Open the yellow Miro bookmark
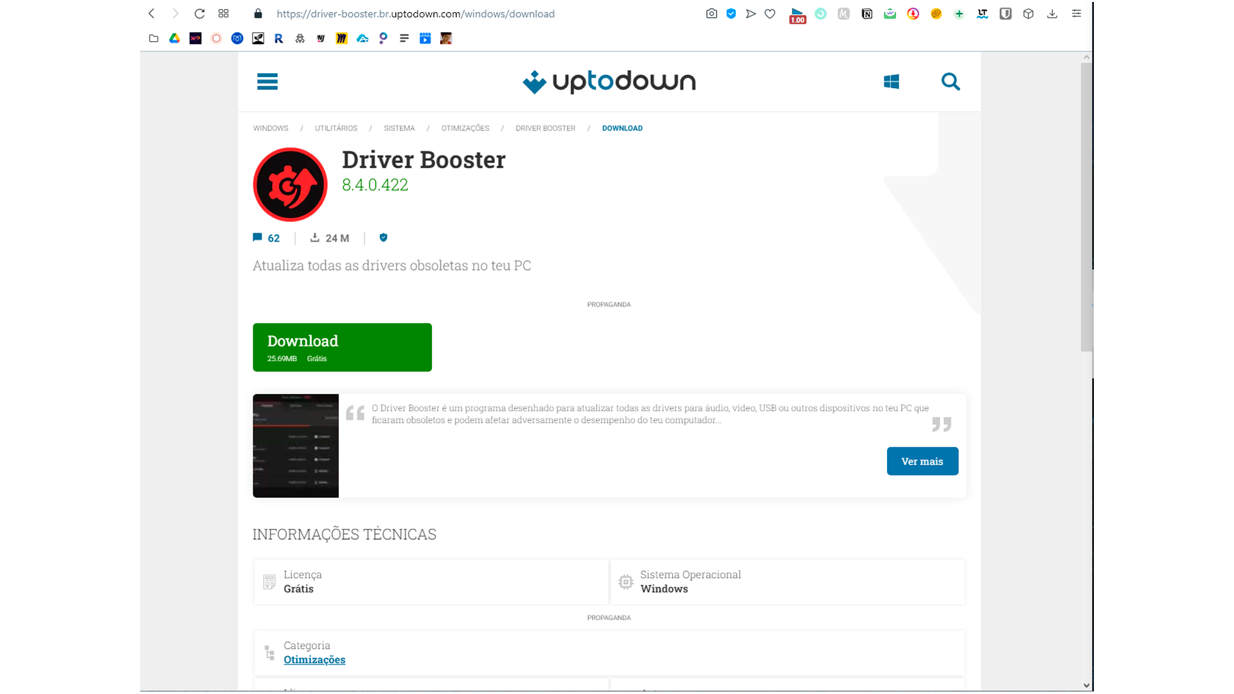The image size is (1234, 694). 341,39
